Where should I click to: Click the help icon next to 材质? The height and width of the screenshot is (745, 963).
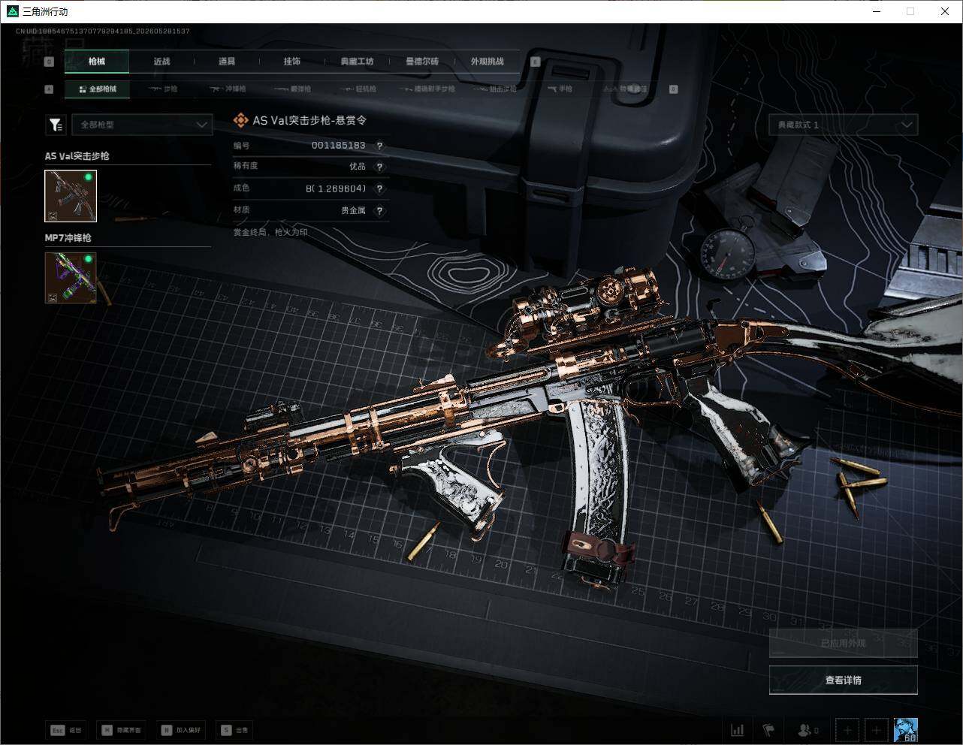379,210
